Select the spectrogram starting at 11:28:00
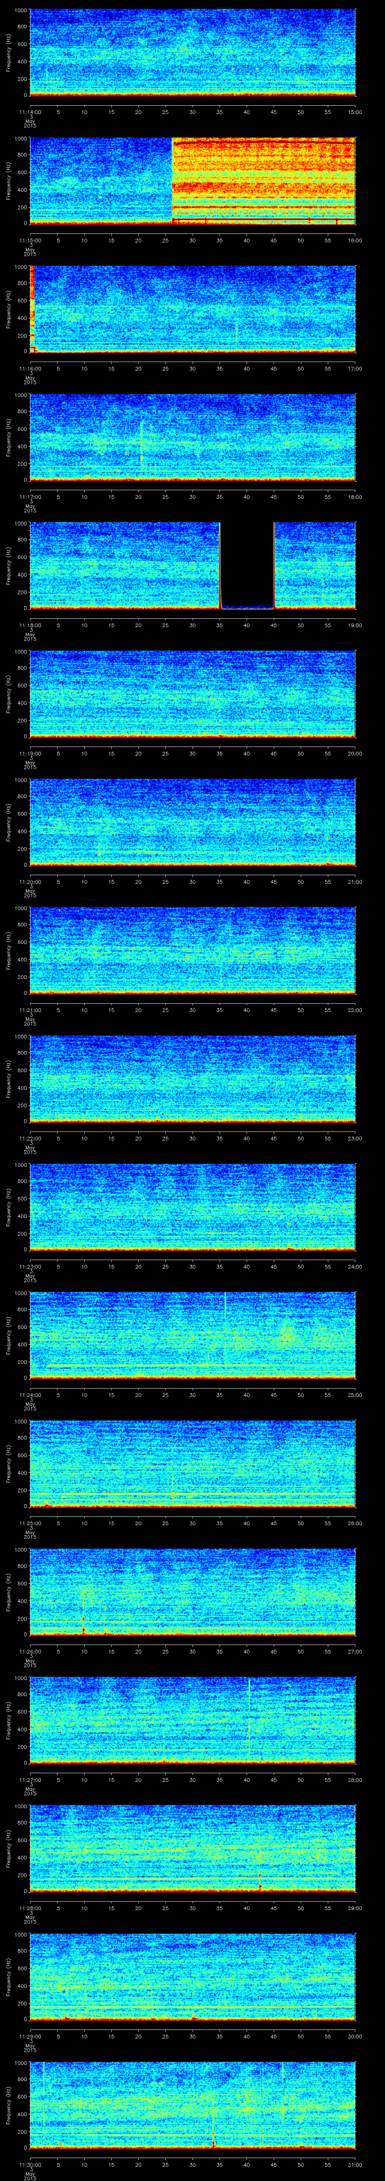Image resolution: width=385 pixels, height=2181 pixels. 192,1849
